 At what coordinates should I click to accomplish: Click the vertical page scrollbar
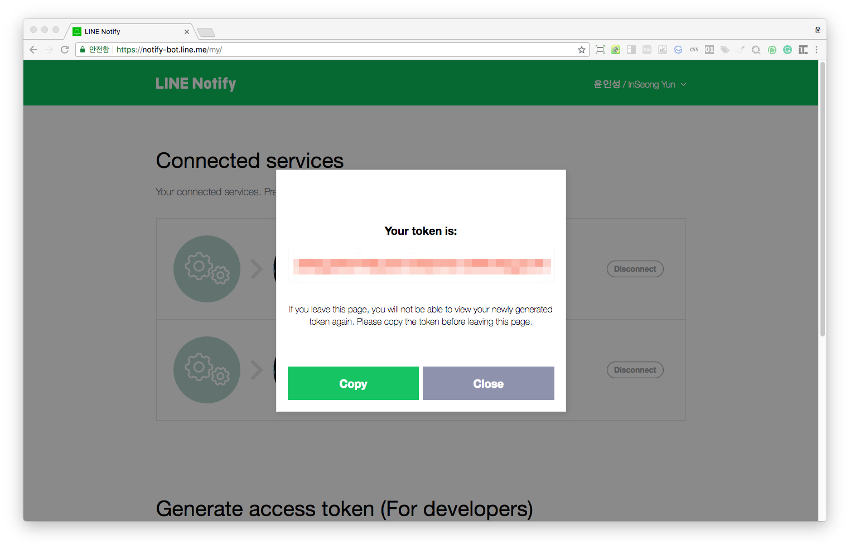(822, 199)
